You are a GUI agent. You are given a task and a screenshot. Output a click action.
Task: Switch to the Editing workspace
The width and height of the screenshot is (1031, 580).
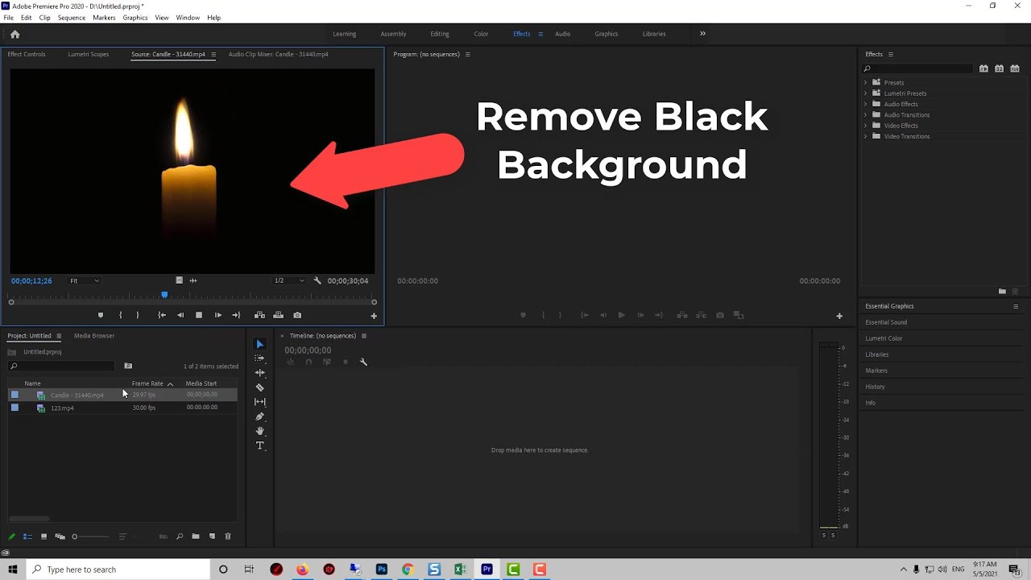point(440,34)
